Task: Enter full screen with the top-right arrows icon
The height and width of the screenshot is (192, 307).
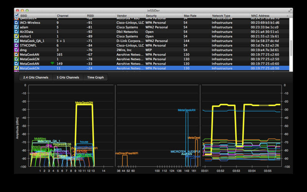Action: [290, 10]
